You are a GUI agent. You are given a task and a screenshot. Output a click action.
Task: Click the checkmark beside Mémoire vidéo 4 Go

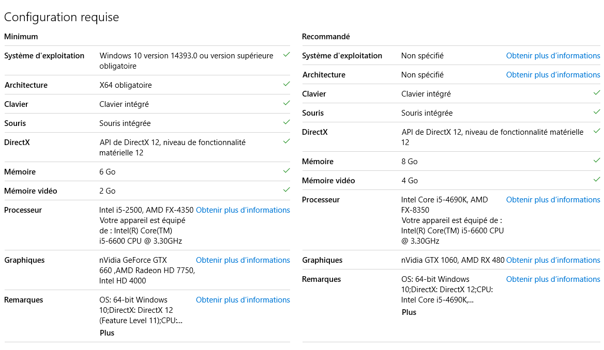pos(597,180)
